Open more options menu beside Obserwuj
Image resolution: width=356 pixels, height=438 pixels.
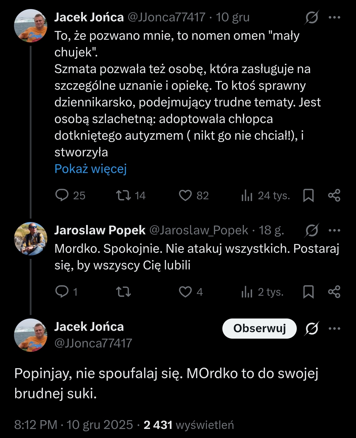[x=334, y=328]
